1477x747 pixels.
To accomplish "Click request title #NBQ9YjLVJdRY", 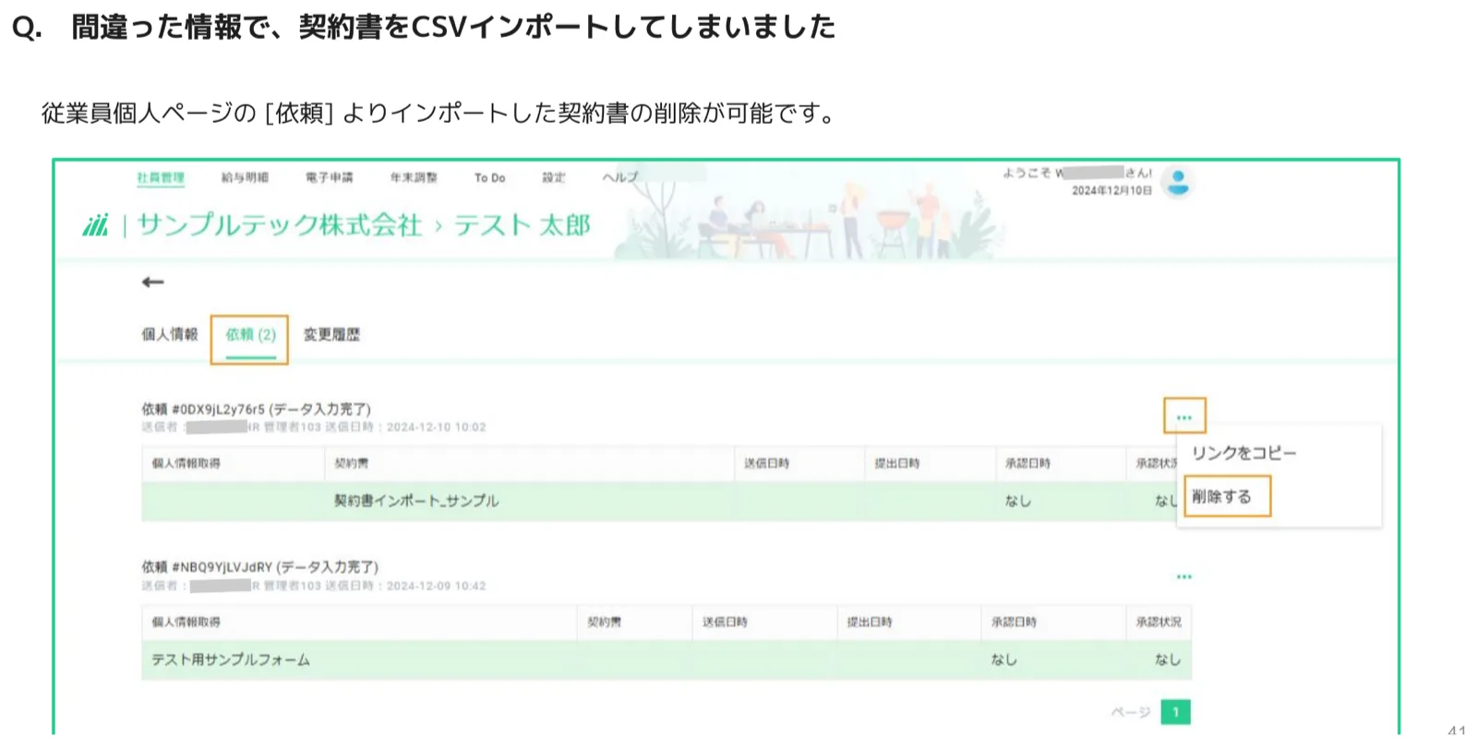I will pyautogui.click(x=259, y=567).
